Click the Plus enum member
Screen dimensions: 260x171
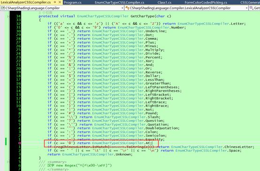point(150,42)
